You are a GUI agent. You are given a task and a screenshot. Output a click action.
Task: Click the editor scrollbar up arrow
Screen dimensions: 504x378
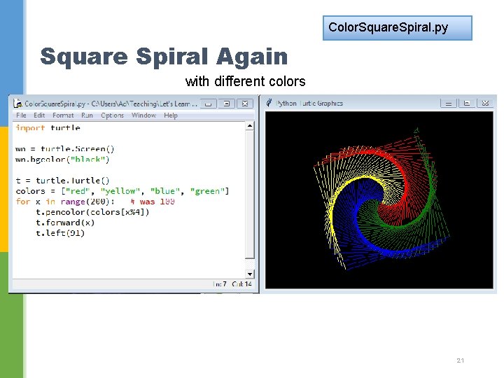point(250,126)
